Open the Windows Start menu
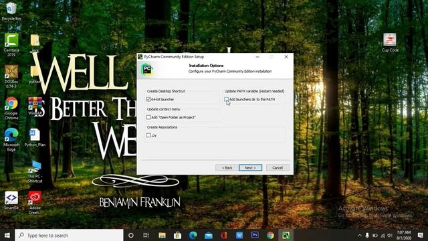428x241 pixels. (7, 235)
